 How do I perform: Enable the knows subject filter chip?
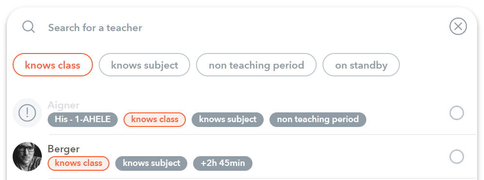coord(144,65)
